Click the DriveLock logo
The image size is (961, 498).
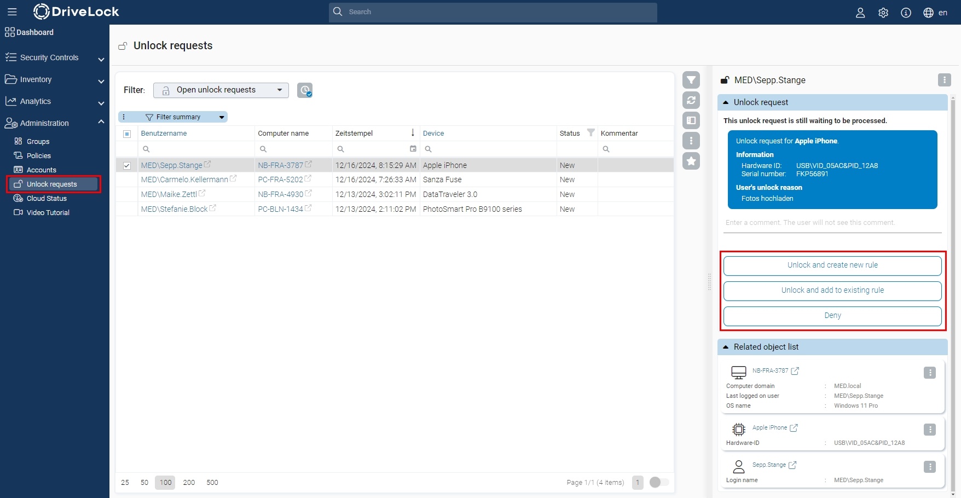(x=76, y=11)
